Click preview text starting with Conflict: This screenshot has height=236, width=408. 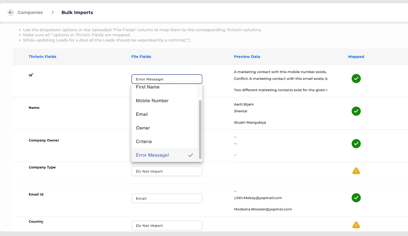point(280,78)
